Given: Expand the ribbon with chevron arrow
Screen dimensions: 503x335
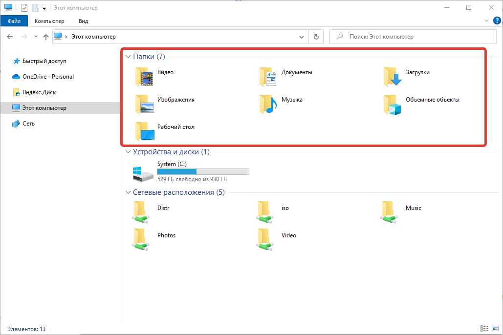Looking at the screenshot, I should (486, 21).
